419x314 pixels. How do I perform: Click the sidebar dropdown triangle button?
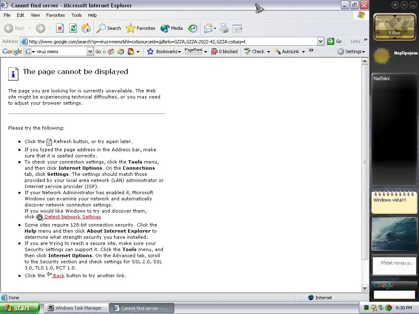click(404, 5)
